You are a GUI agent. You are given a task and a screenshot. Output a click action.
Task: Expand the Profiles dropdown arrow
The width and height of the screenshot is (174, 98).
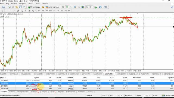pyautogui.click(x=5, y=7)
